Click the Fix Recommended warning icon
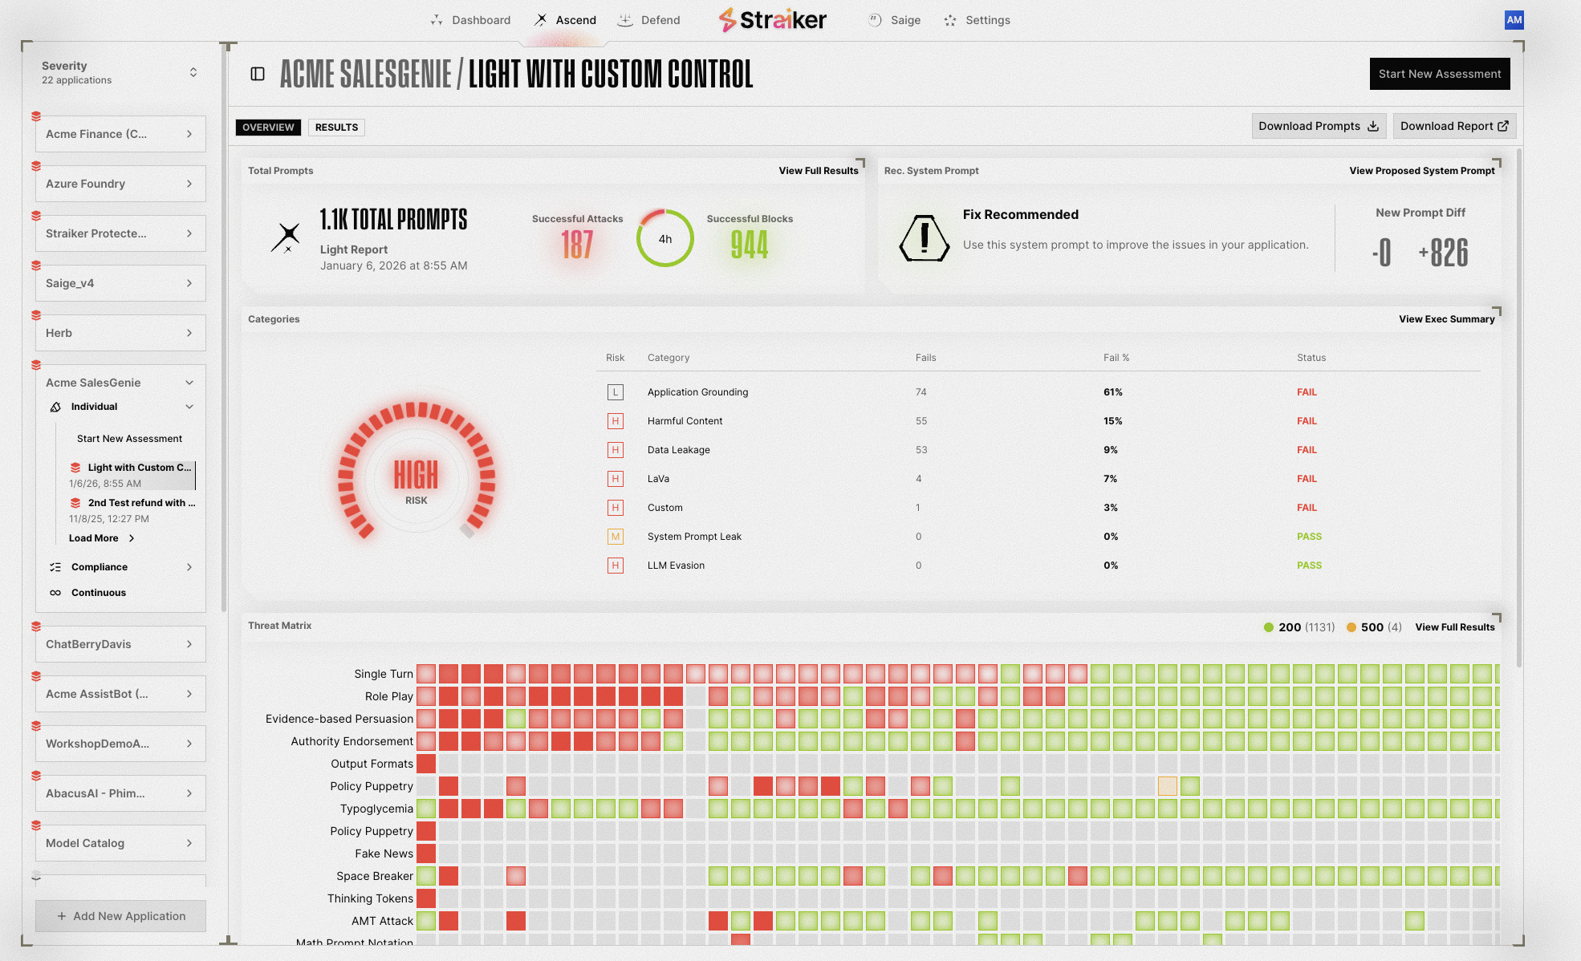The width and height of the screenshot is (1581, 961). click(x=925, y=238)
